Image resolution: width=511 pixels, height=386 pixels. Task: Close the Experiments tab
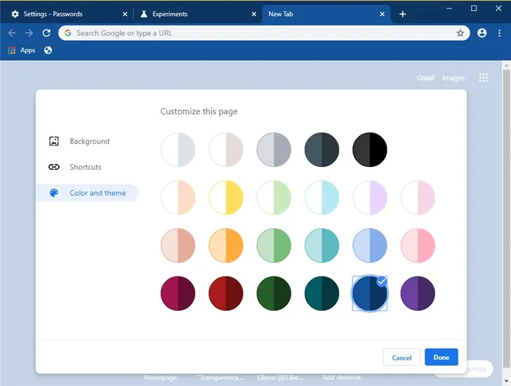click(254, 14)
